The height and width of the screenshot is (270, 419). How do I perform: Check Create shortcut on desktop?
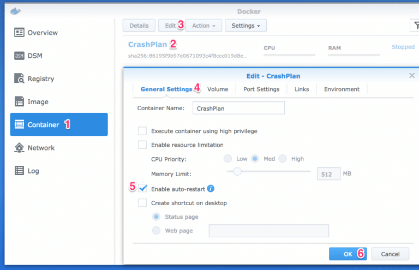pyautogui.click(x=142, y=203)
